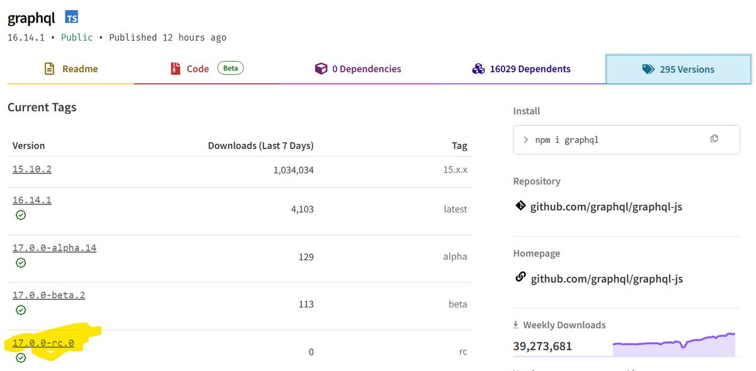The height and width of the screenshot is (371, 756).
Task: Open the Homepage github.com/graphql/graphql-js link
Action: [607, 279]
